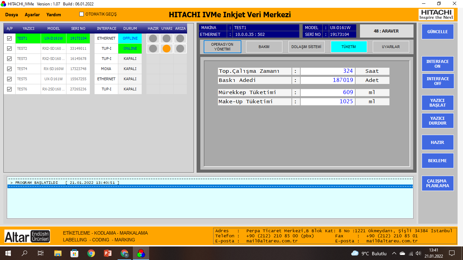463x260 pixels.
Task: Click INTERFACE ON button
Action: click(438, 64)
